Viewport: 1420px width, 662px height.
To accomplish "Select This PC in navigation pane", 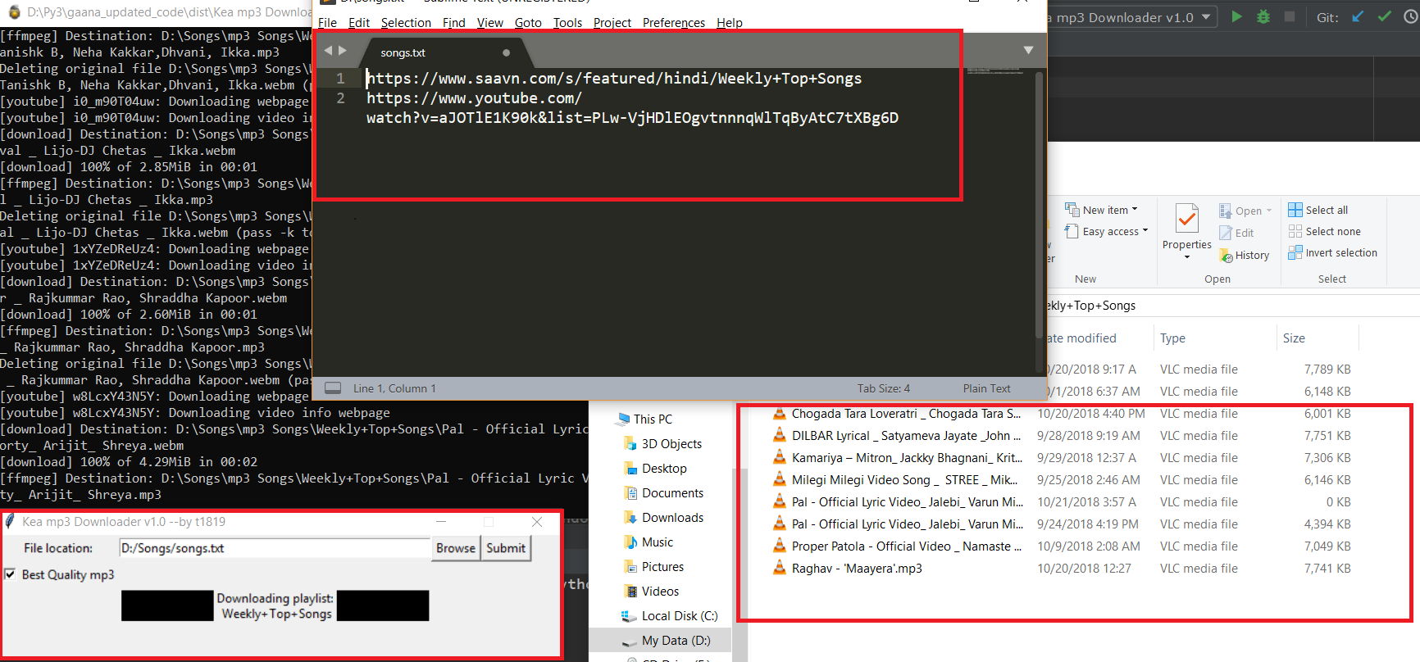I will click(653, 419).
